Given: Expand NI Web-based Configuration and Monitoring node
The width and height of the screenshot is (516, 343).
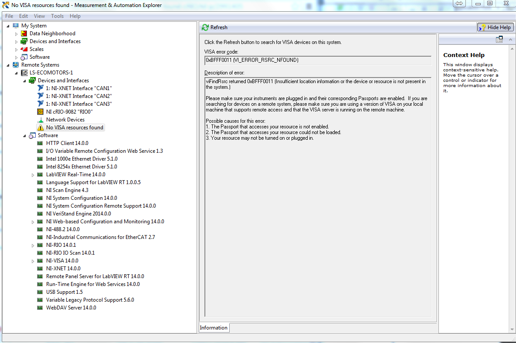Looking at the screenshot, I should pos(33,222).
